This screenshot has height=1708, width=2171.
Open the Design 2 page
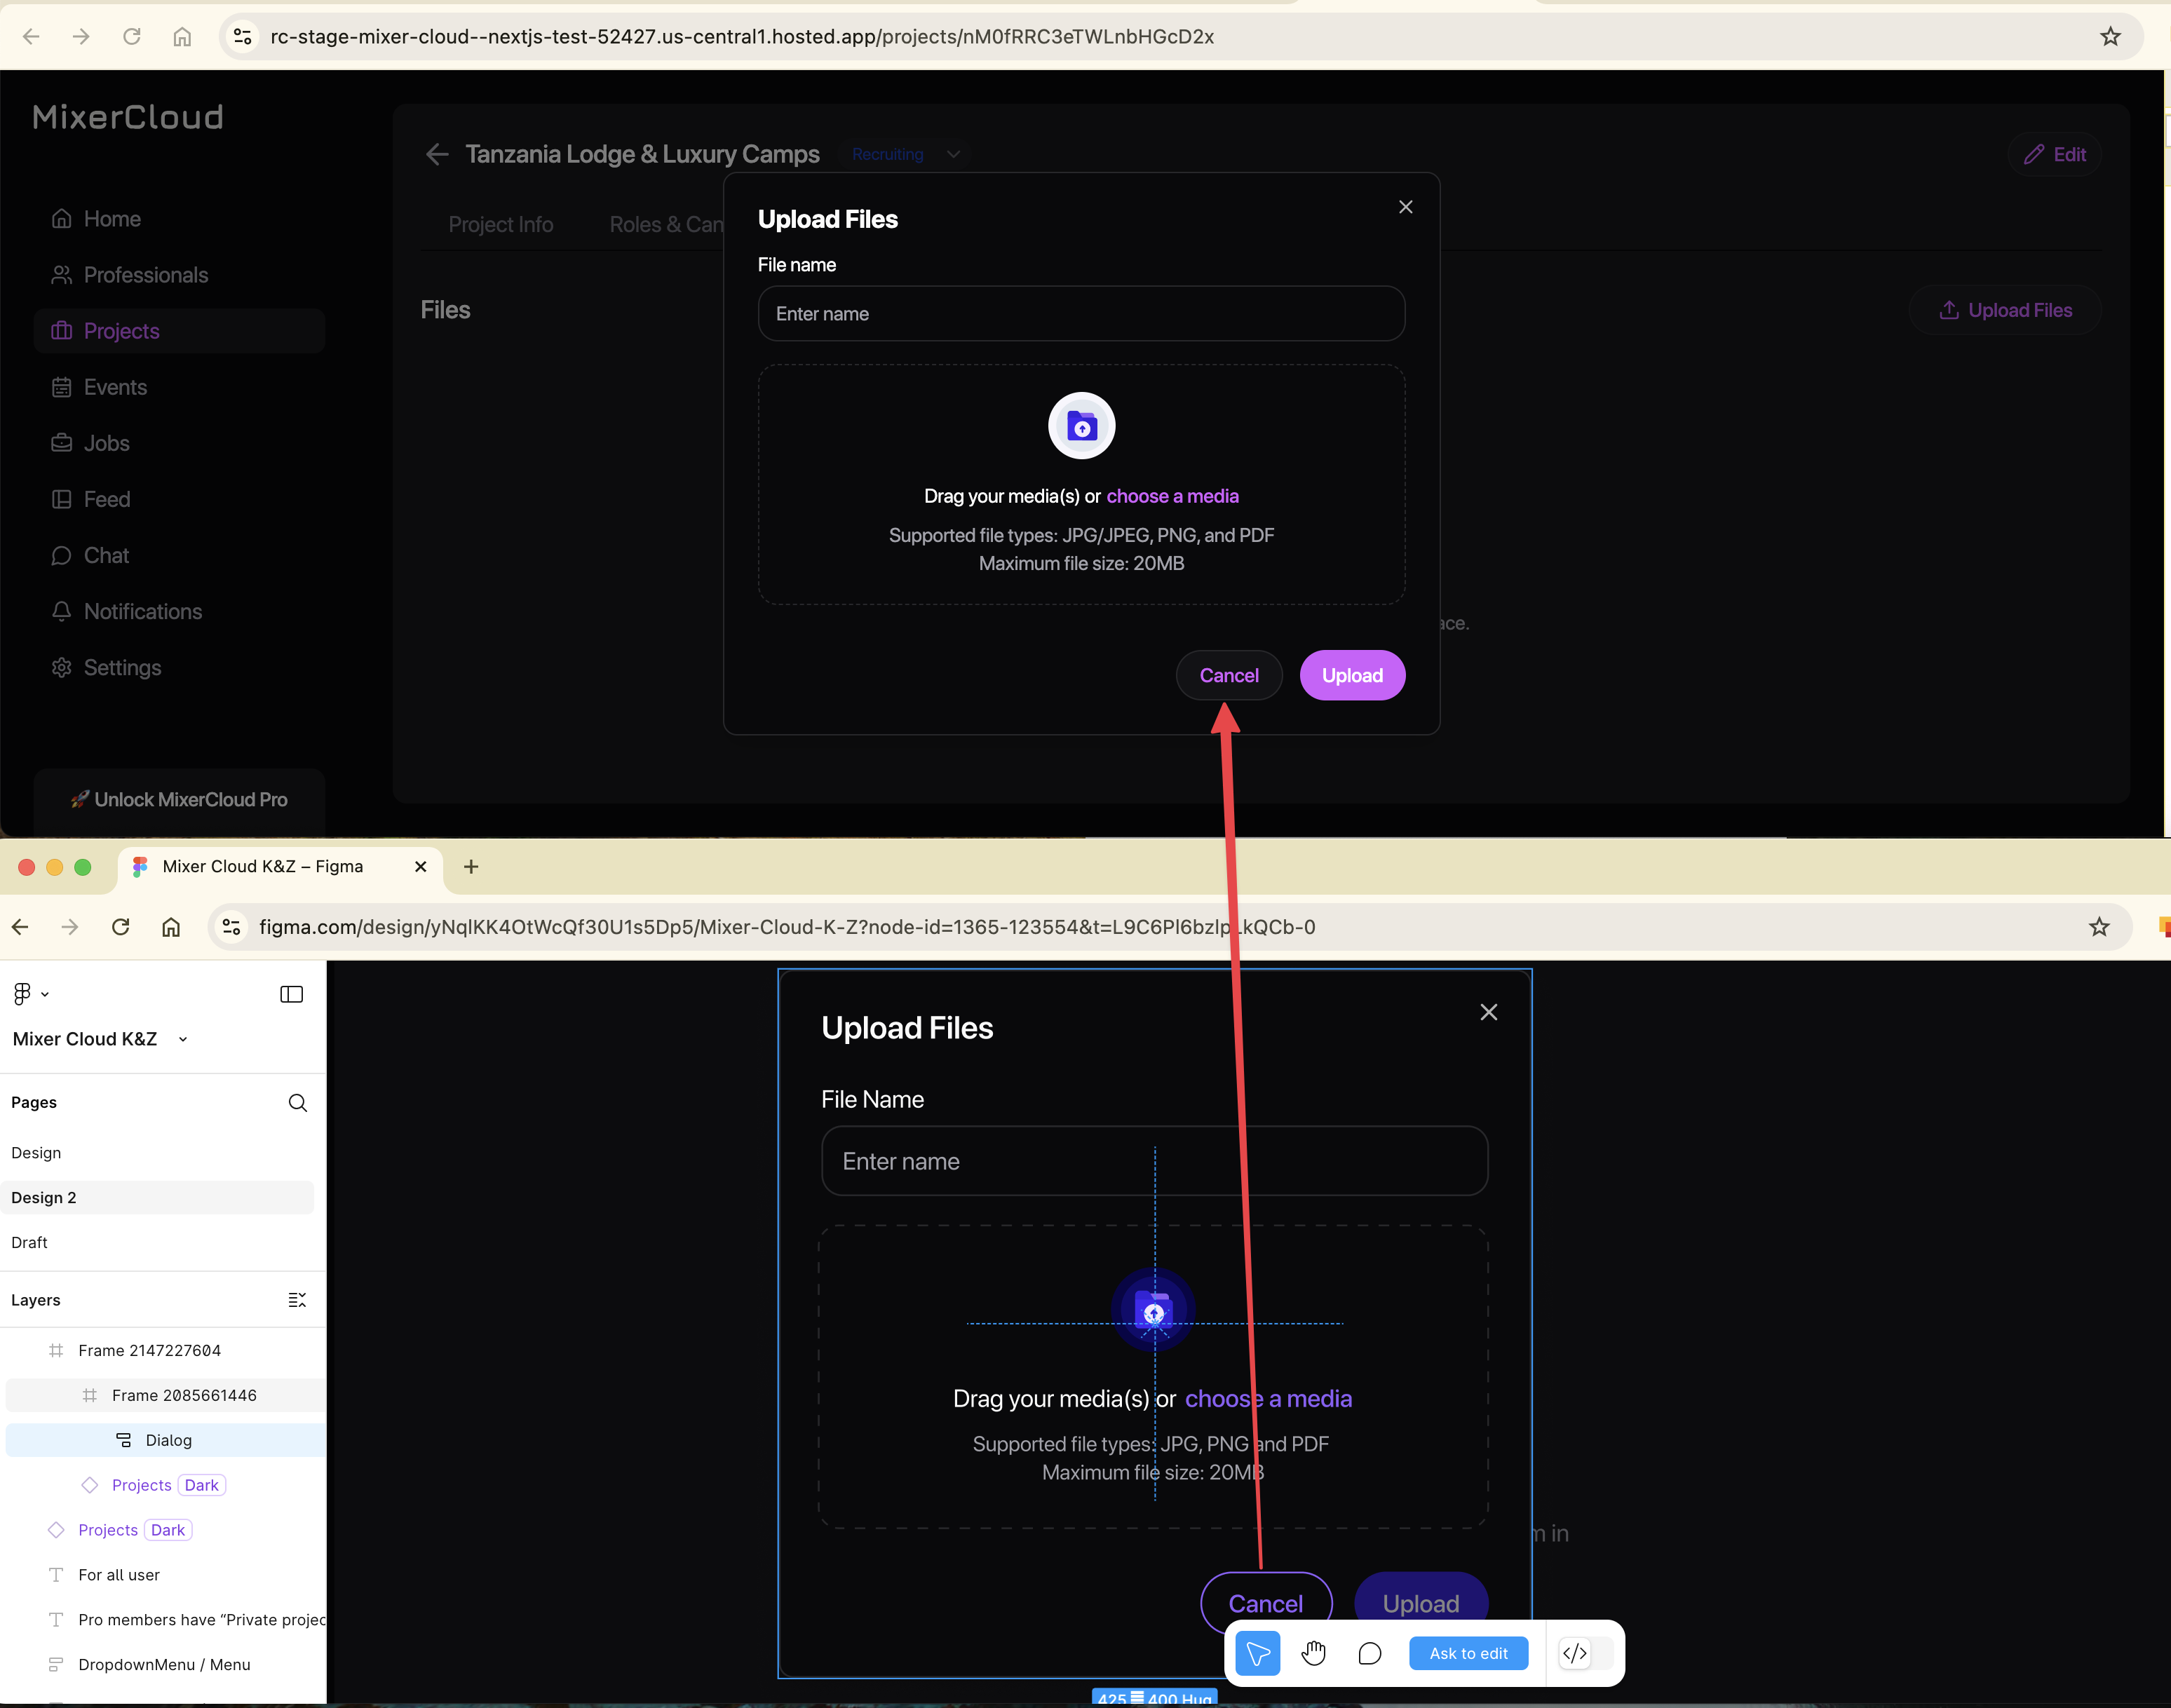(44, 1197)
